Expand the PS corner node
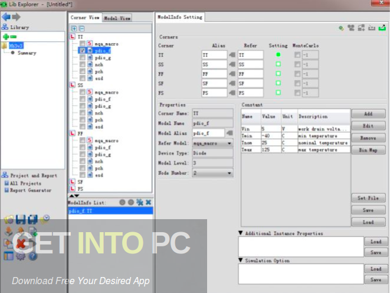This screenshot has width=390, height=293. point(72,188)
